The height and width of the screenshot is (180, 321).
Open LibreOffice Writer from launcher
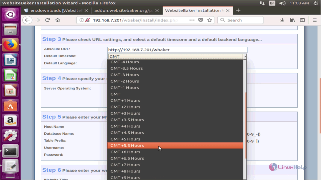point(10,60)
